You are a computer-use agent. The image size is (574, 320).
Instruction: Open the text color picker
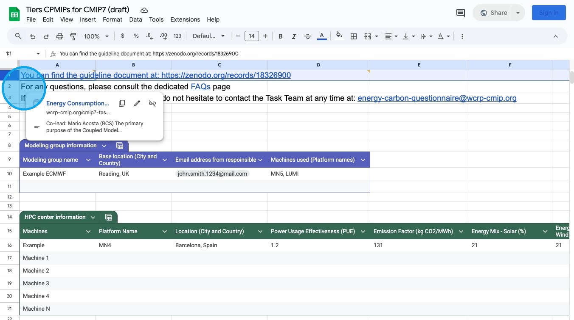pyautogui.click(x=322, y=36)
